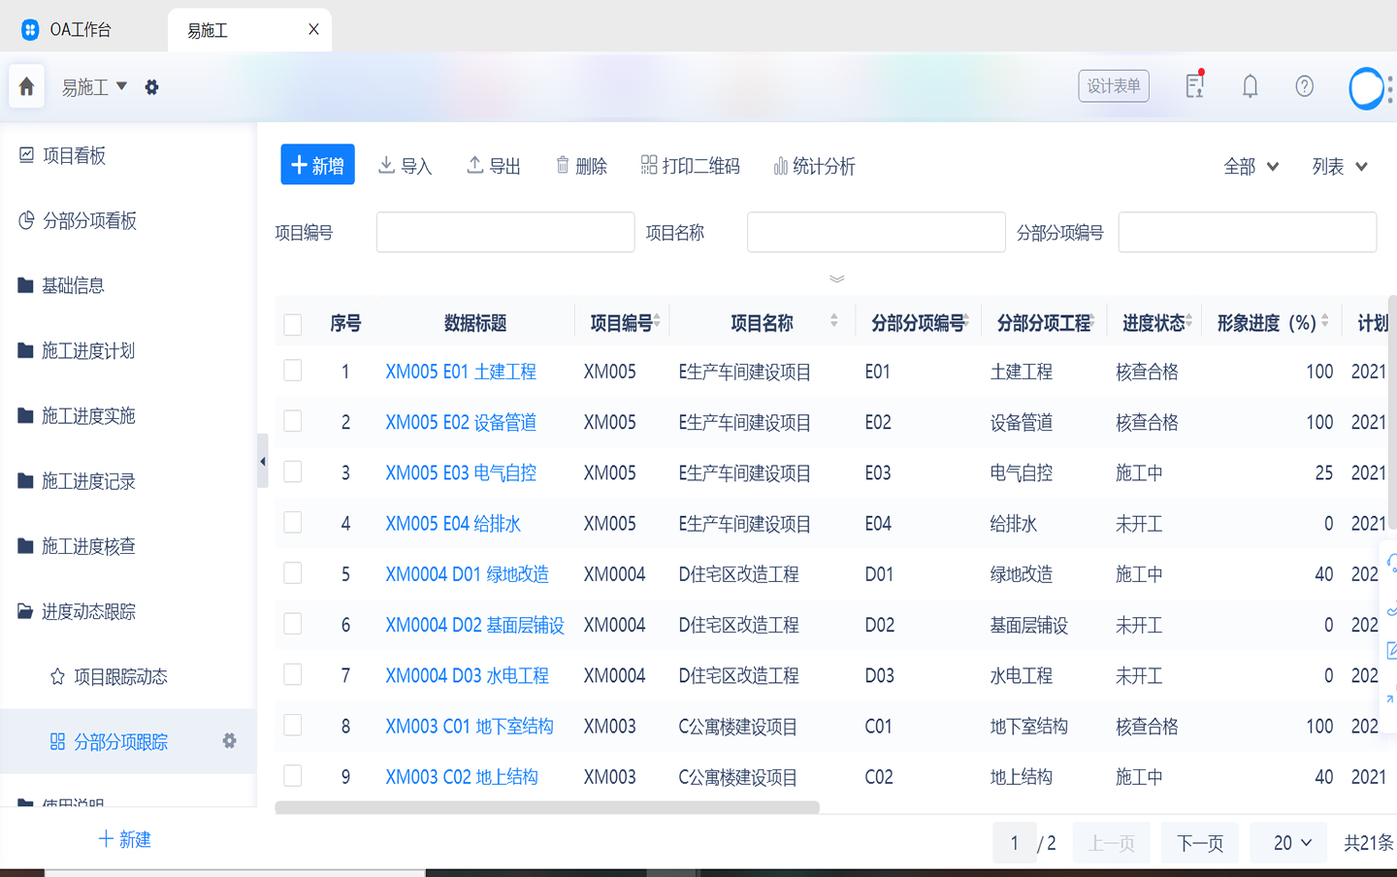
Task: Open the XM005 E01 土建工程 link
Action: 461,372
